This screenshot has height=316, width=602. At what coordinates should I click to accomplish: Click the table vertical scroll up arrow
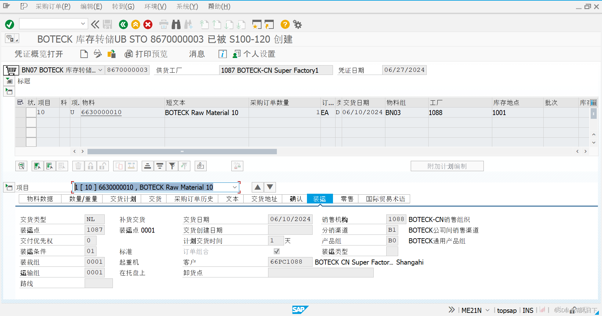pos(594,134)
